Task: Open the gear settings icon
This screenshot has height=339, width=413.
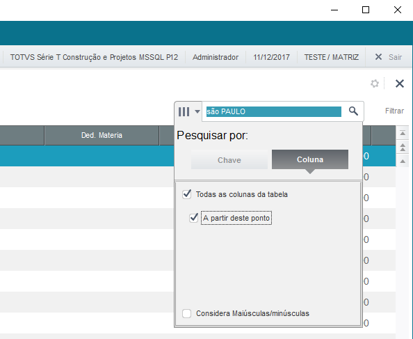Action: tap(375, 84)
